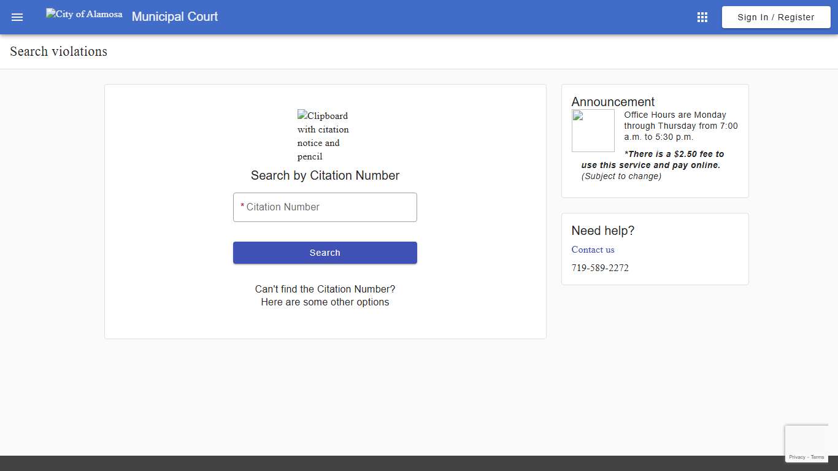Image resolution: width=838 pixels, height=471 pixels.
Task: Click the Municipal Court header title
Action: coord(174,17)
